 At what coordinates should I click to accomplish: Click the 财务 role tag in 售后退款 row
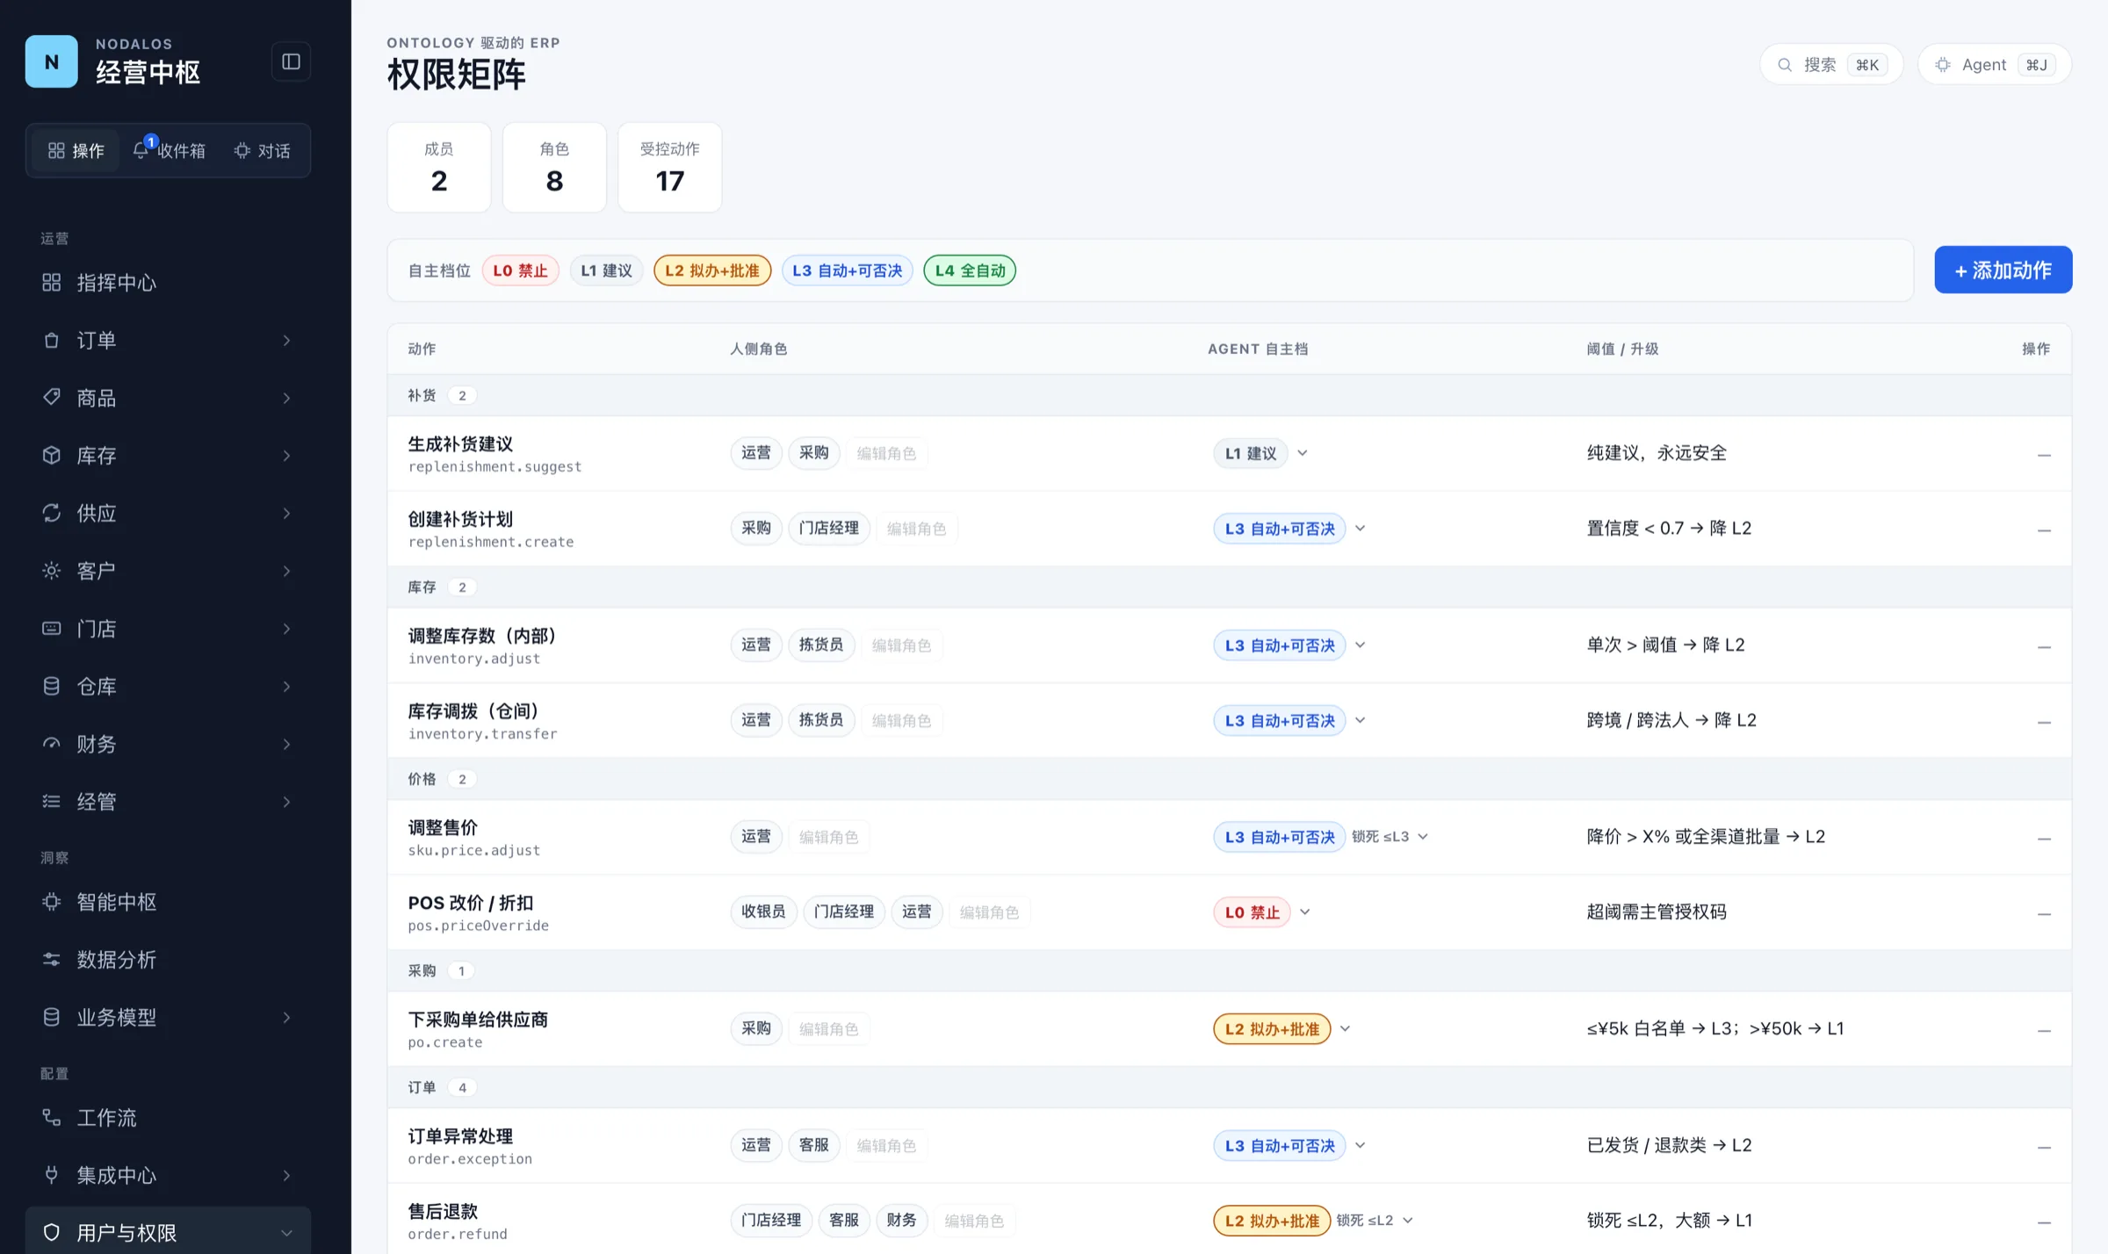tap(901, 1221)
